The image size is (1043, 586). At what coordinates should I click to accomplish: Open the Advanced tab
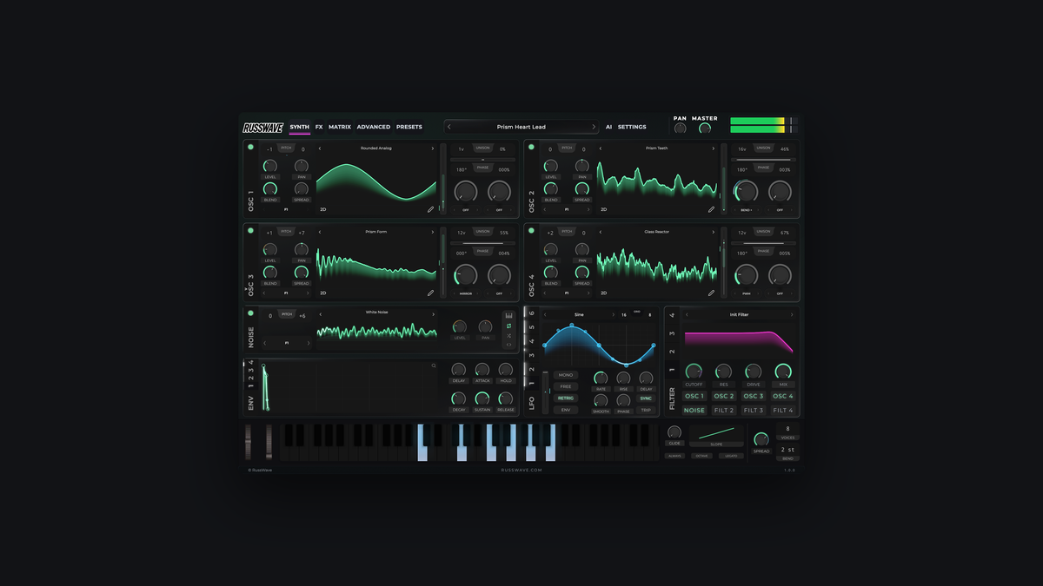click(374, 127)
